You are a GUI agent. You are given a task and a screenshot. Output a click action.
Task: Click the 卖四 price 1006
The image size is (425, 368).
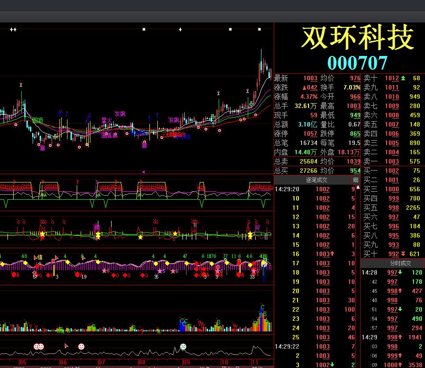[392, 134]
